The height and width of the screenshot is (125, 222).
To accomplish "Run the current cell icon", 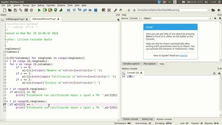I will coord(45,10).
